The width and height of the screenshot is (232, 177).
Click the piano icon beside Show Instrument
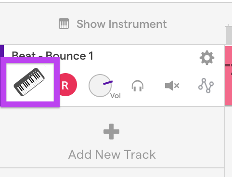64,24
